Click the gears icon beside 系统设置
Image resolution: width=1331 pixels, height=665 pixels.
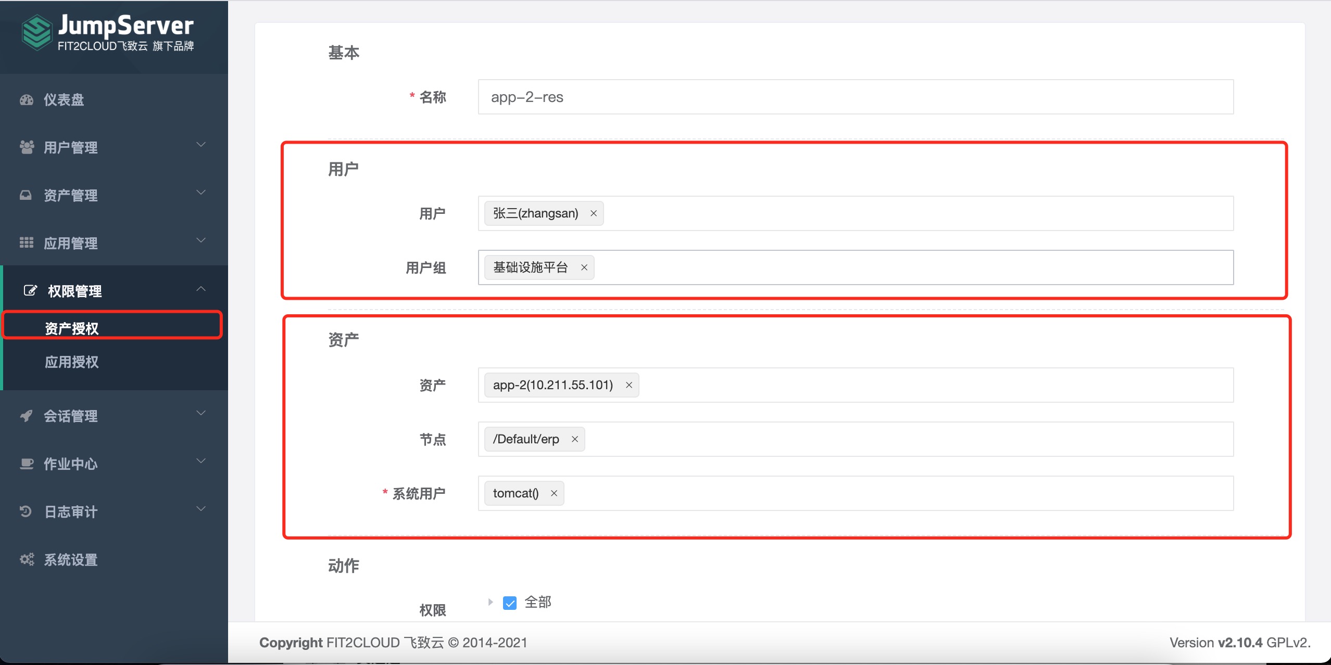tap(27, 559)
